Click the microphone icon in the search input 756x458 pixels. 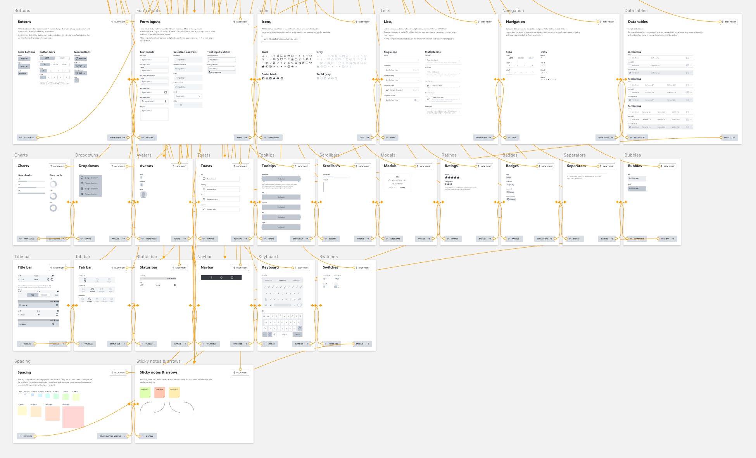166,102
